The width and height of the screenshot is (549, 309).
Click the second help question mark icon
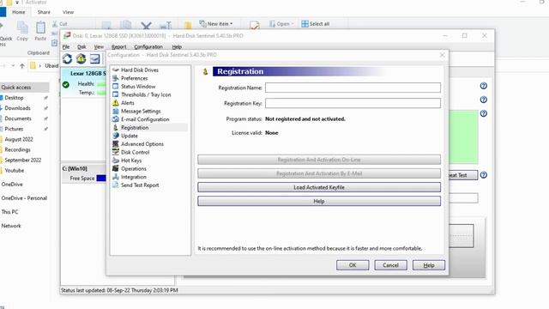point(484,100)
